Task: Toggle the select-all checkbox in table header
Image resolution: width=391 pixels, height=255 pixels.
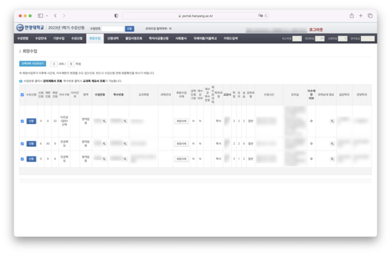Action: (22, 95)
